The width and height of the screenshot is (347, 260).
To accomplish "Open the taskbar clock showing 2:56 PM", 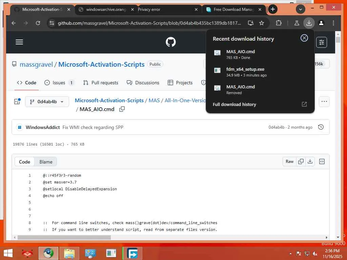I will (332, 254).
